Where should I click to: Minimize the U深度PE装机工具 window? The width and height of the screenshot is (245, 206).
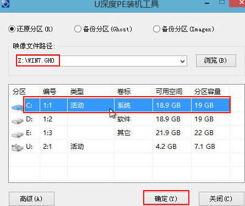point(207,3)
